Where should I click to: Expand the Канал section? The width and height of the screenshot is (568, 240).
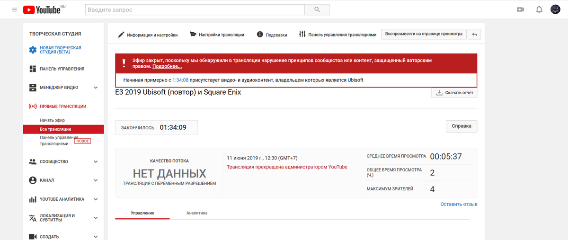point(96,180)
